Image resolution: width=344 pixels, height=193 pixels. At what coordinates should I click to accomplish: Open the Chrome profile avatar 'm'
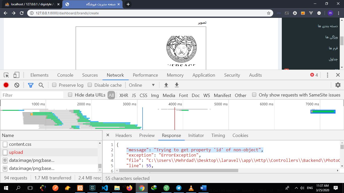[x=330, y=13]
